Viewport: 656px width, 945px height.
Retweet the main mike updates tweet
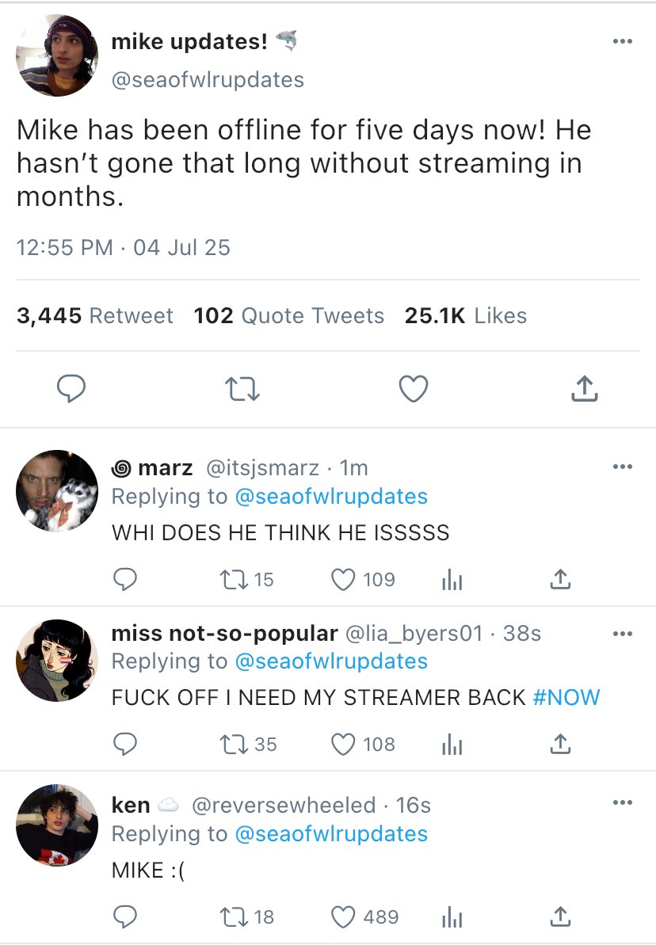pyautogui.click(x=242, y=388)
